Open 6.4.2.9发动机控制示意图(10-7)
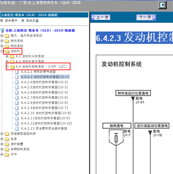Viewport: 173px width, 174px height. (44, 108)
